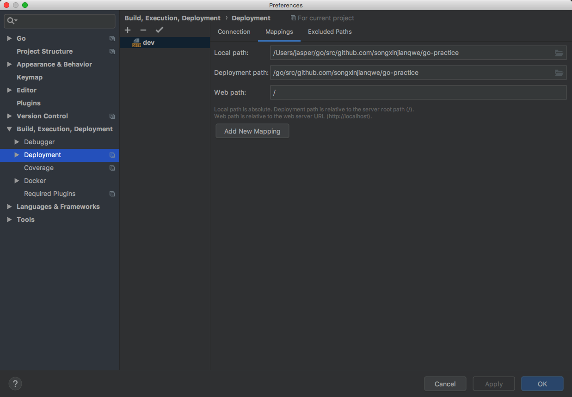Click project-level icon next to Deployment
Screen dimensions: 572x397
point(112,155)
